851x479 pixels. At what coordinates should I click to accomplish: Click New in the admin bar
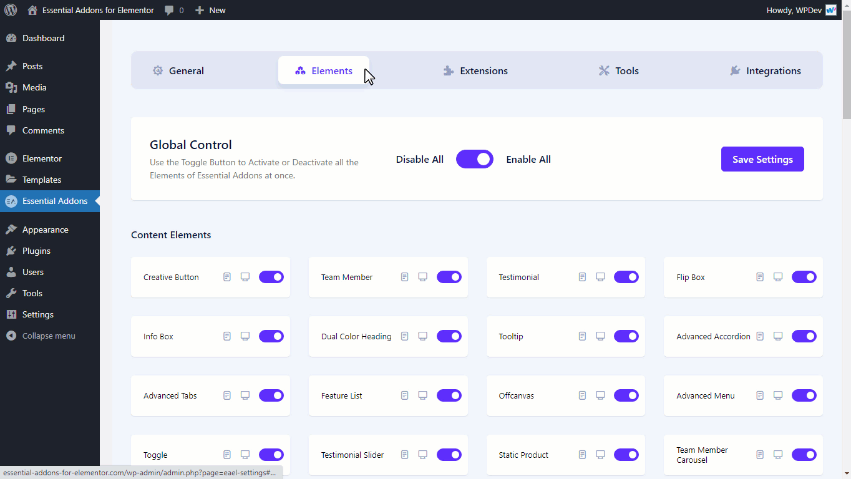210,10
